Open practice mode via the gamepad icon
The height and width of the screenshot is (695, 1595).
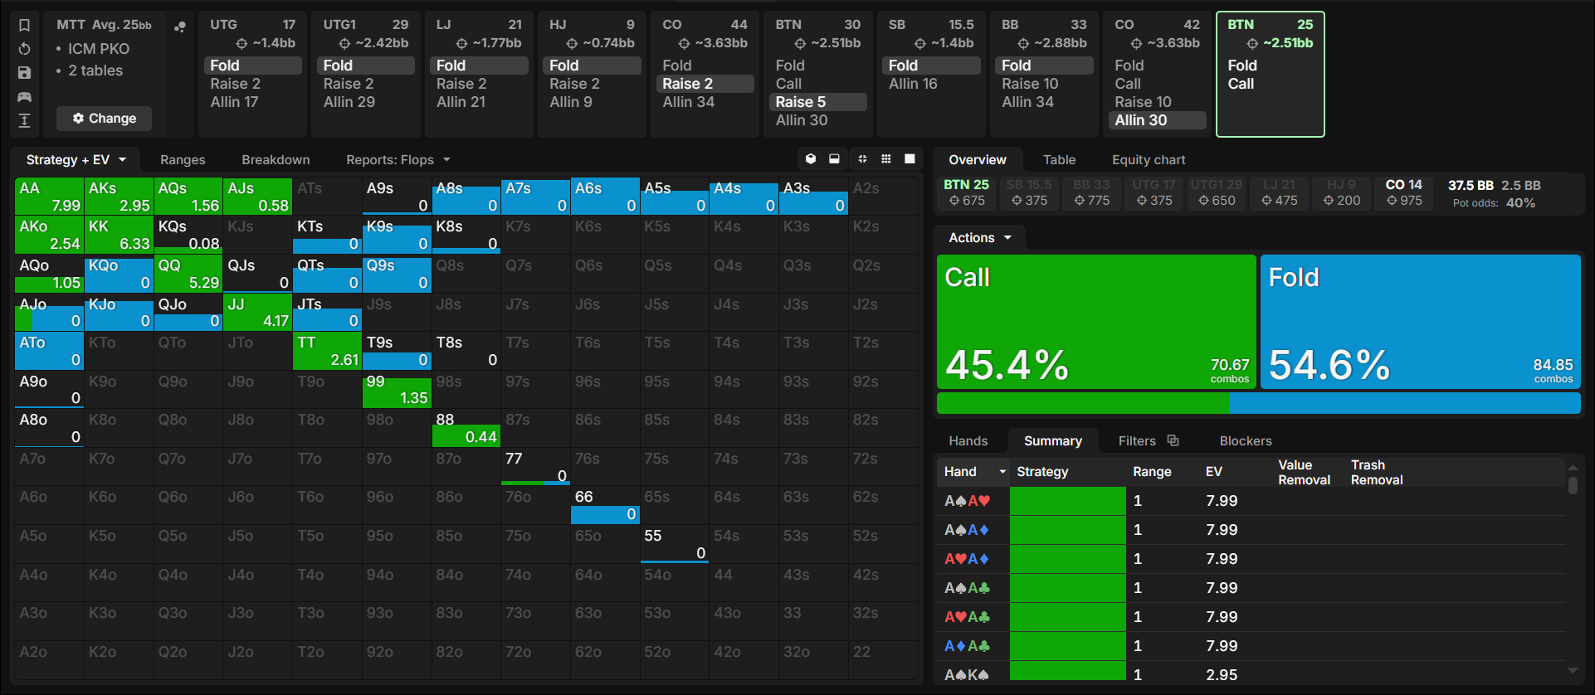pos(24,97)
